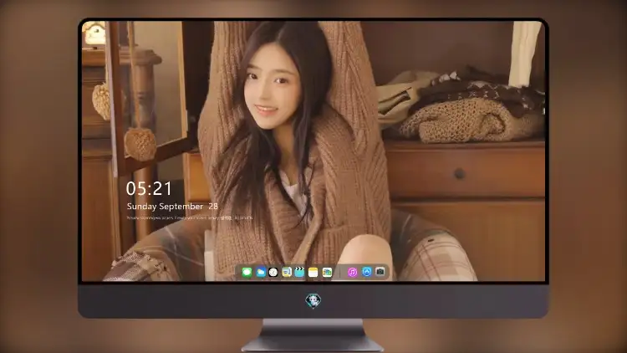Open the blue App Store icon
The width and height of the screenshot is (627, 353).
tap(367, 272)
